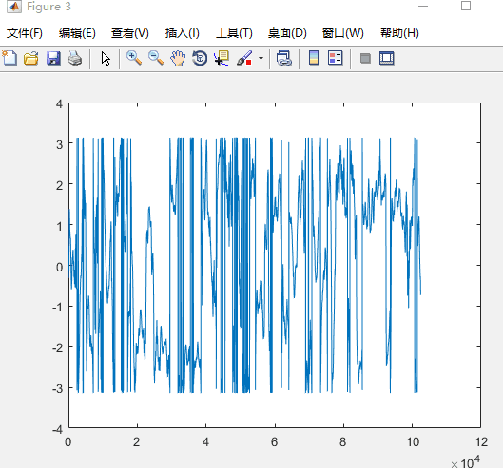Screen dimensions: 503x468
Task: Click the Brush data tool icon
Action: tap(244, 58)
